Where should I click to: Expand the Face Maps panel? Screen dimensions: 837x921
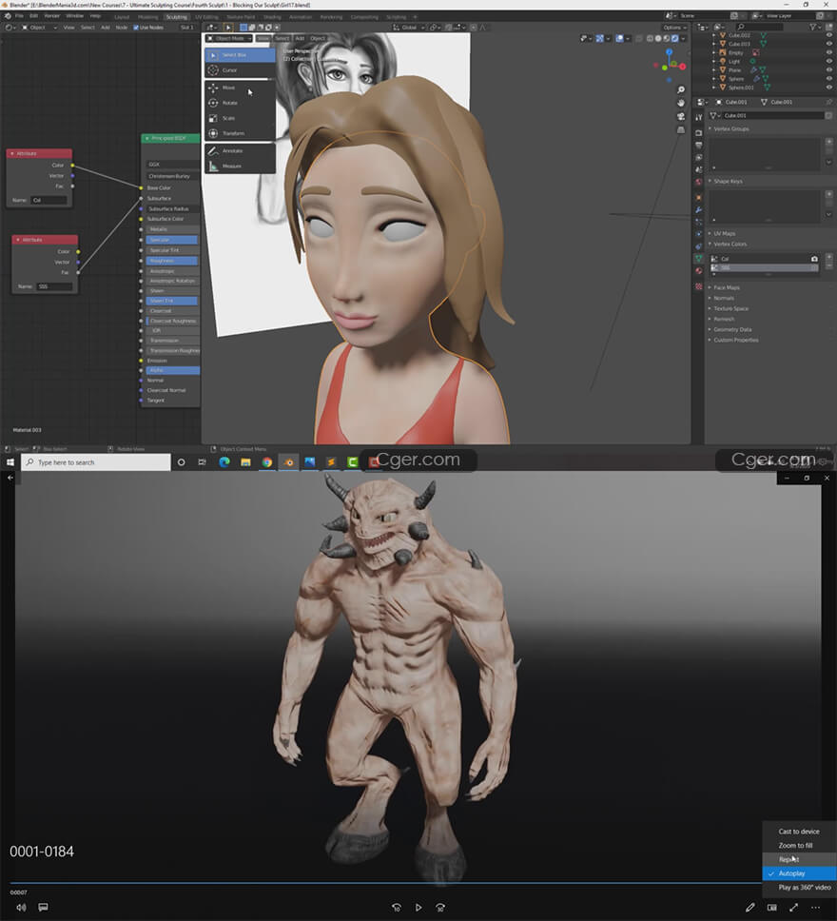pyautogui.click(x=726, y=287)
